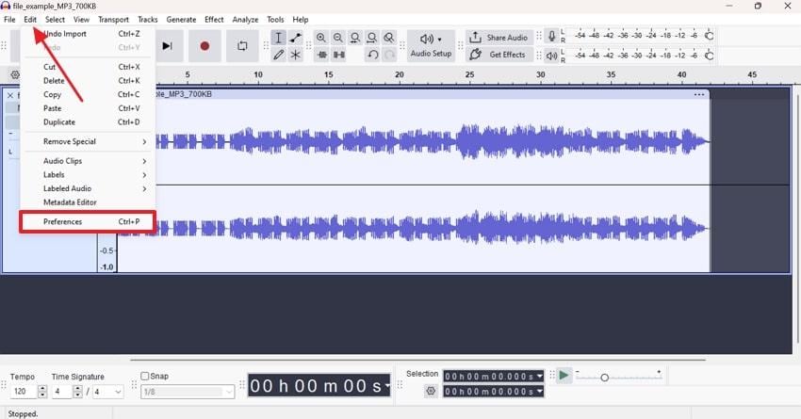The height and width of the screenshot is (419, 801).
Task: Click the speaker playback meter icon
Action: (551, 56)
